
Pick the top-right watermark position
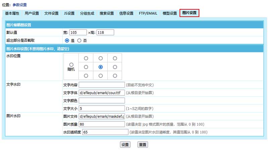click(x=115, y=58)
